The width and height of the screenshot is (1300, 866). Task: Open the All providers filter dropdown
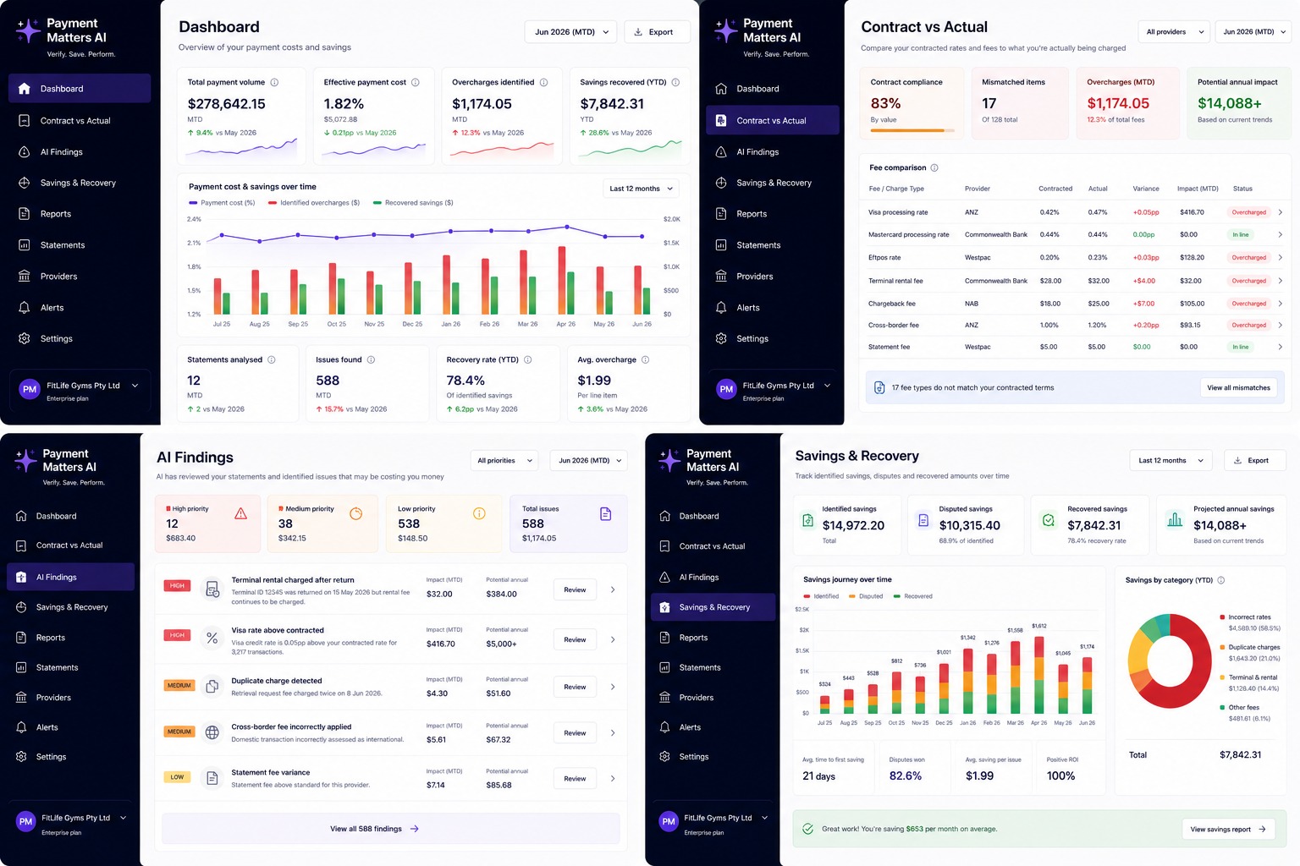1174,32
